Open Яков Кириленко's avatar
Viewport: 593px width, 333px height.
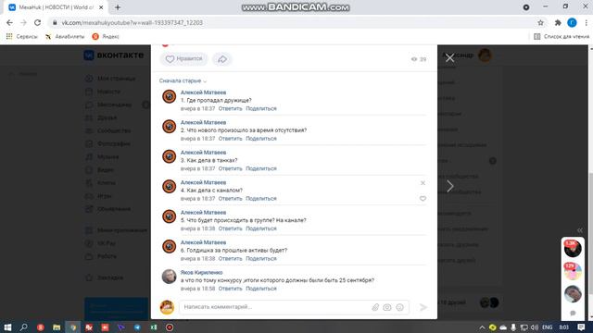click(169, 277)
